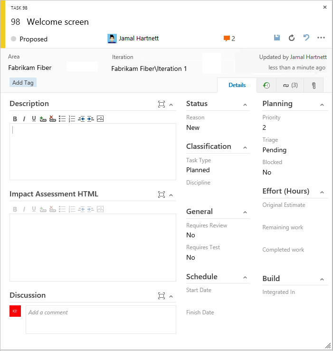Change the Proposed state field
The width and height of the screenshot is (333, 351).
coord(33,39)
